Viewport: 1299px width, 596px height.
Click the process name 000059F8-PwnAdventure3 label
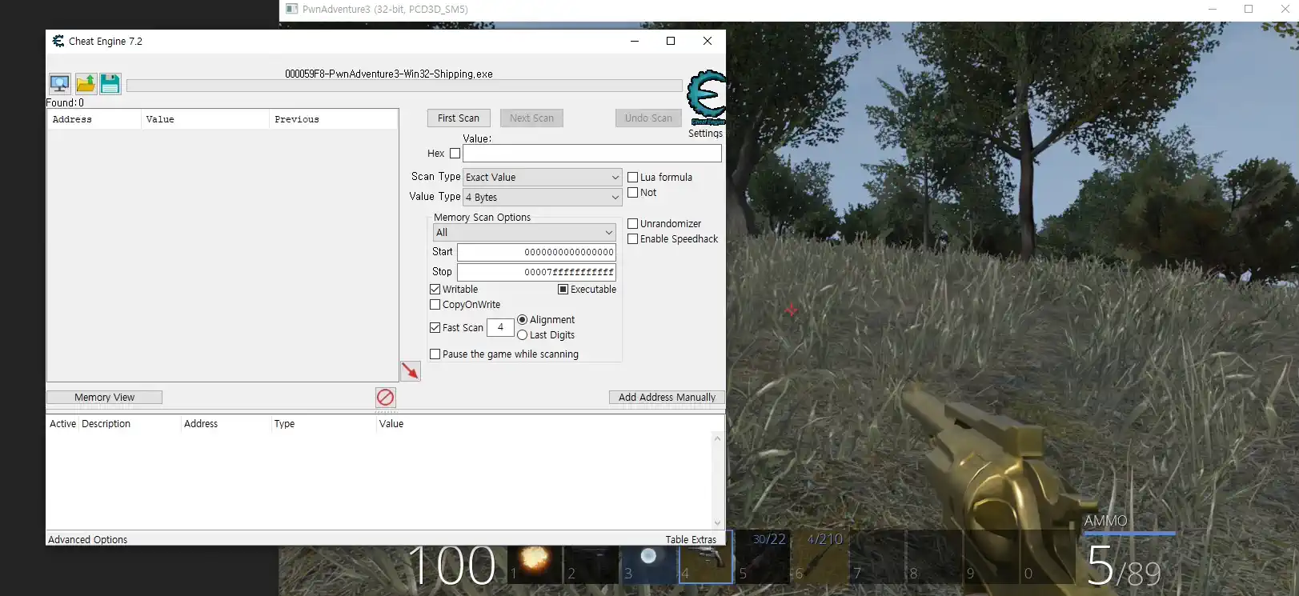pyautogui.click(x=389, y=74)
